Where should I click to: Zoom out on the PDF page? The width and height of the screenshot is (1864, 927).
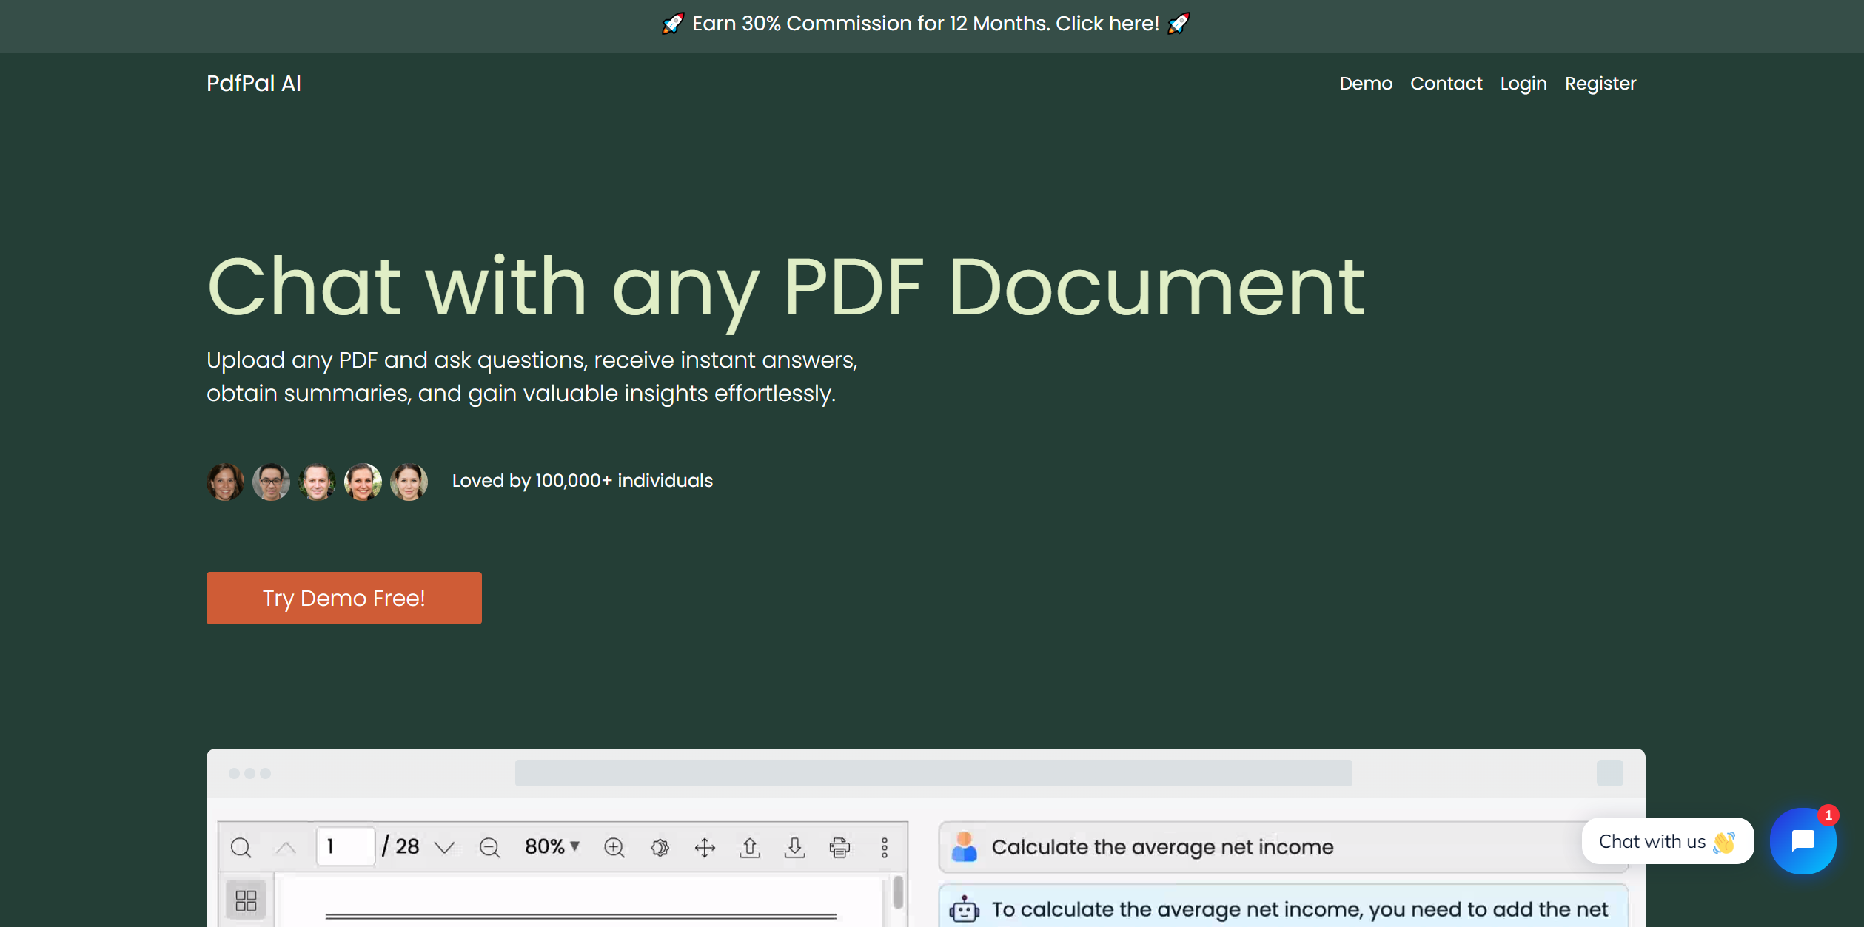pos(489,848)
